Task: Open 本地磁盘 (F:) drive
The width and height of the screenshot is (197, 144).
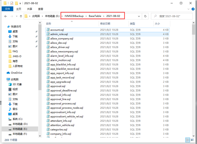Action: click(20, 134)
